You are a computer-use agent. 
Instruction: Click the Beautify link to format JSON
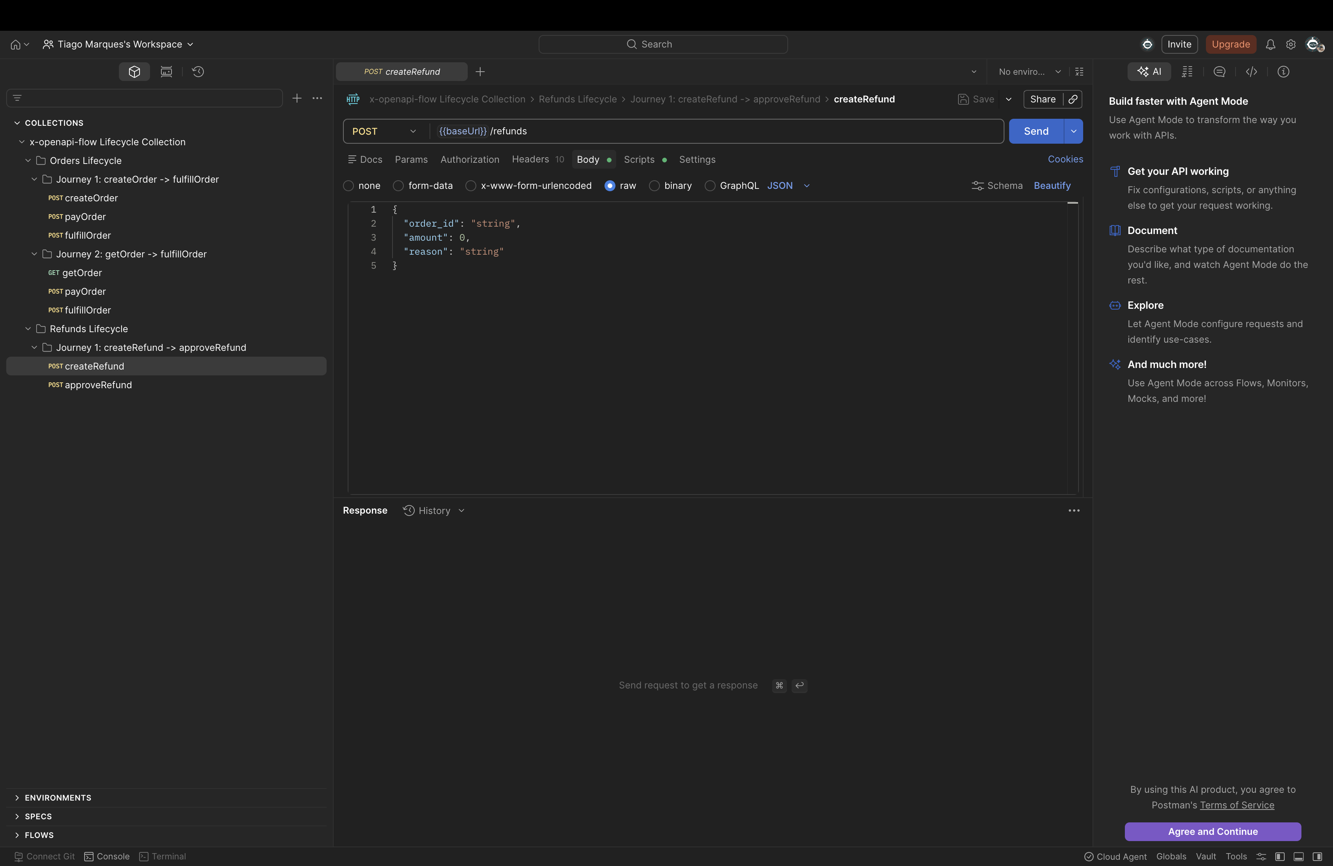(x=1052, y=186)
